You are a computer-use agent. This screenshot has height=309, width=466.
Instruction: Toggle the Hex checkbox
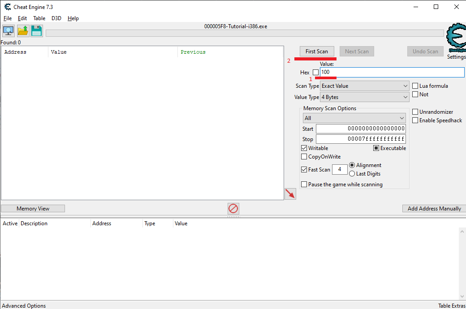[x=315, y=72]
